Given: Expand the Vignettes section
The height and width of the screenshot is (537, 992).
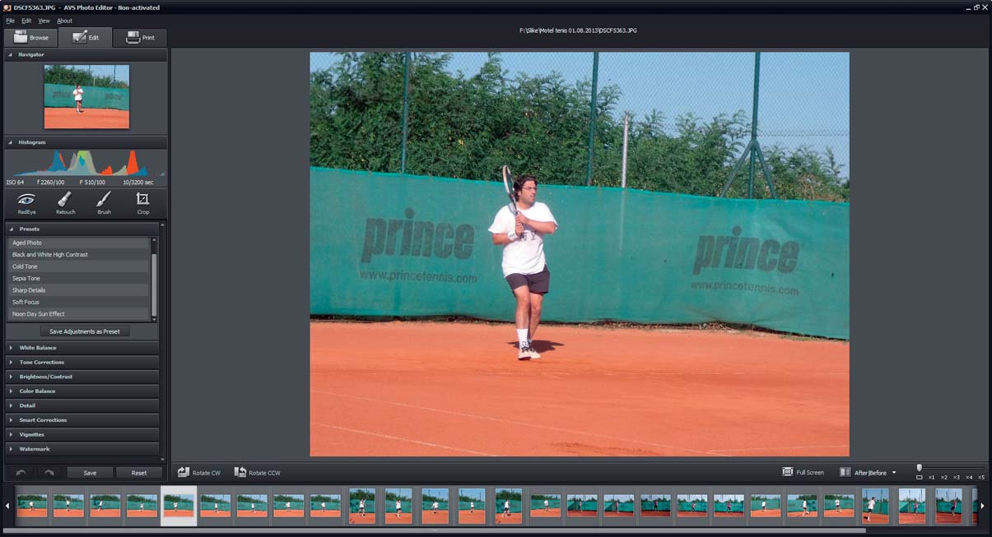Looking at the screenshot, I should (x=82, y=434).
